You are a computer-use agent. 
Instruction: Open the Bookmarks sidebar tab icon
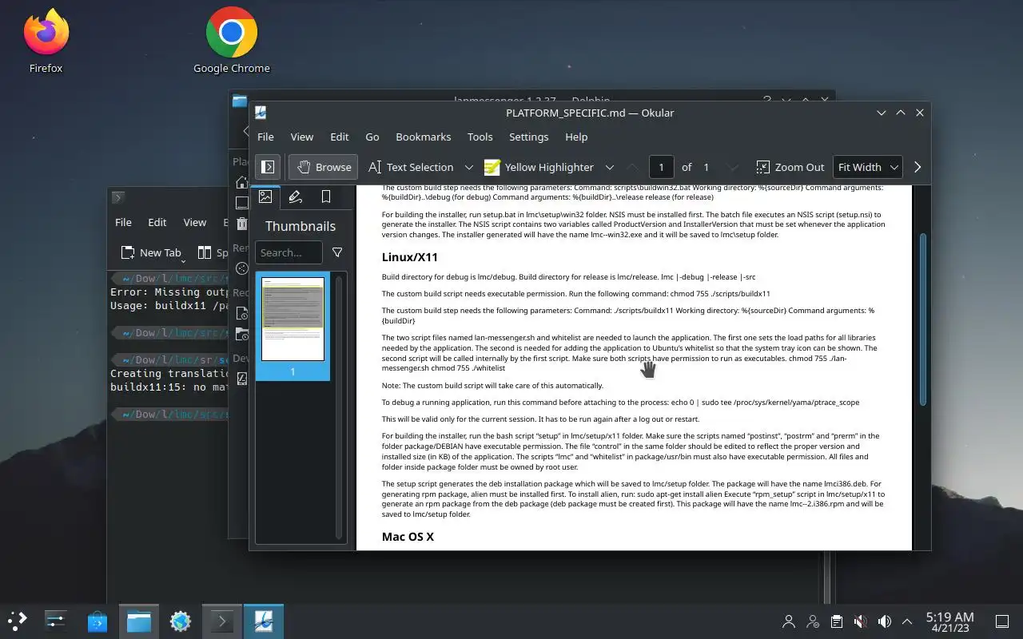click(x=326, y=196)
